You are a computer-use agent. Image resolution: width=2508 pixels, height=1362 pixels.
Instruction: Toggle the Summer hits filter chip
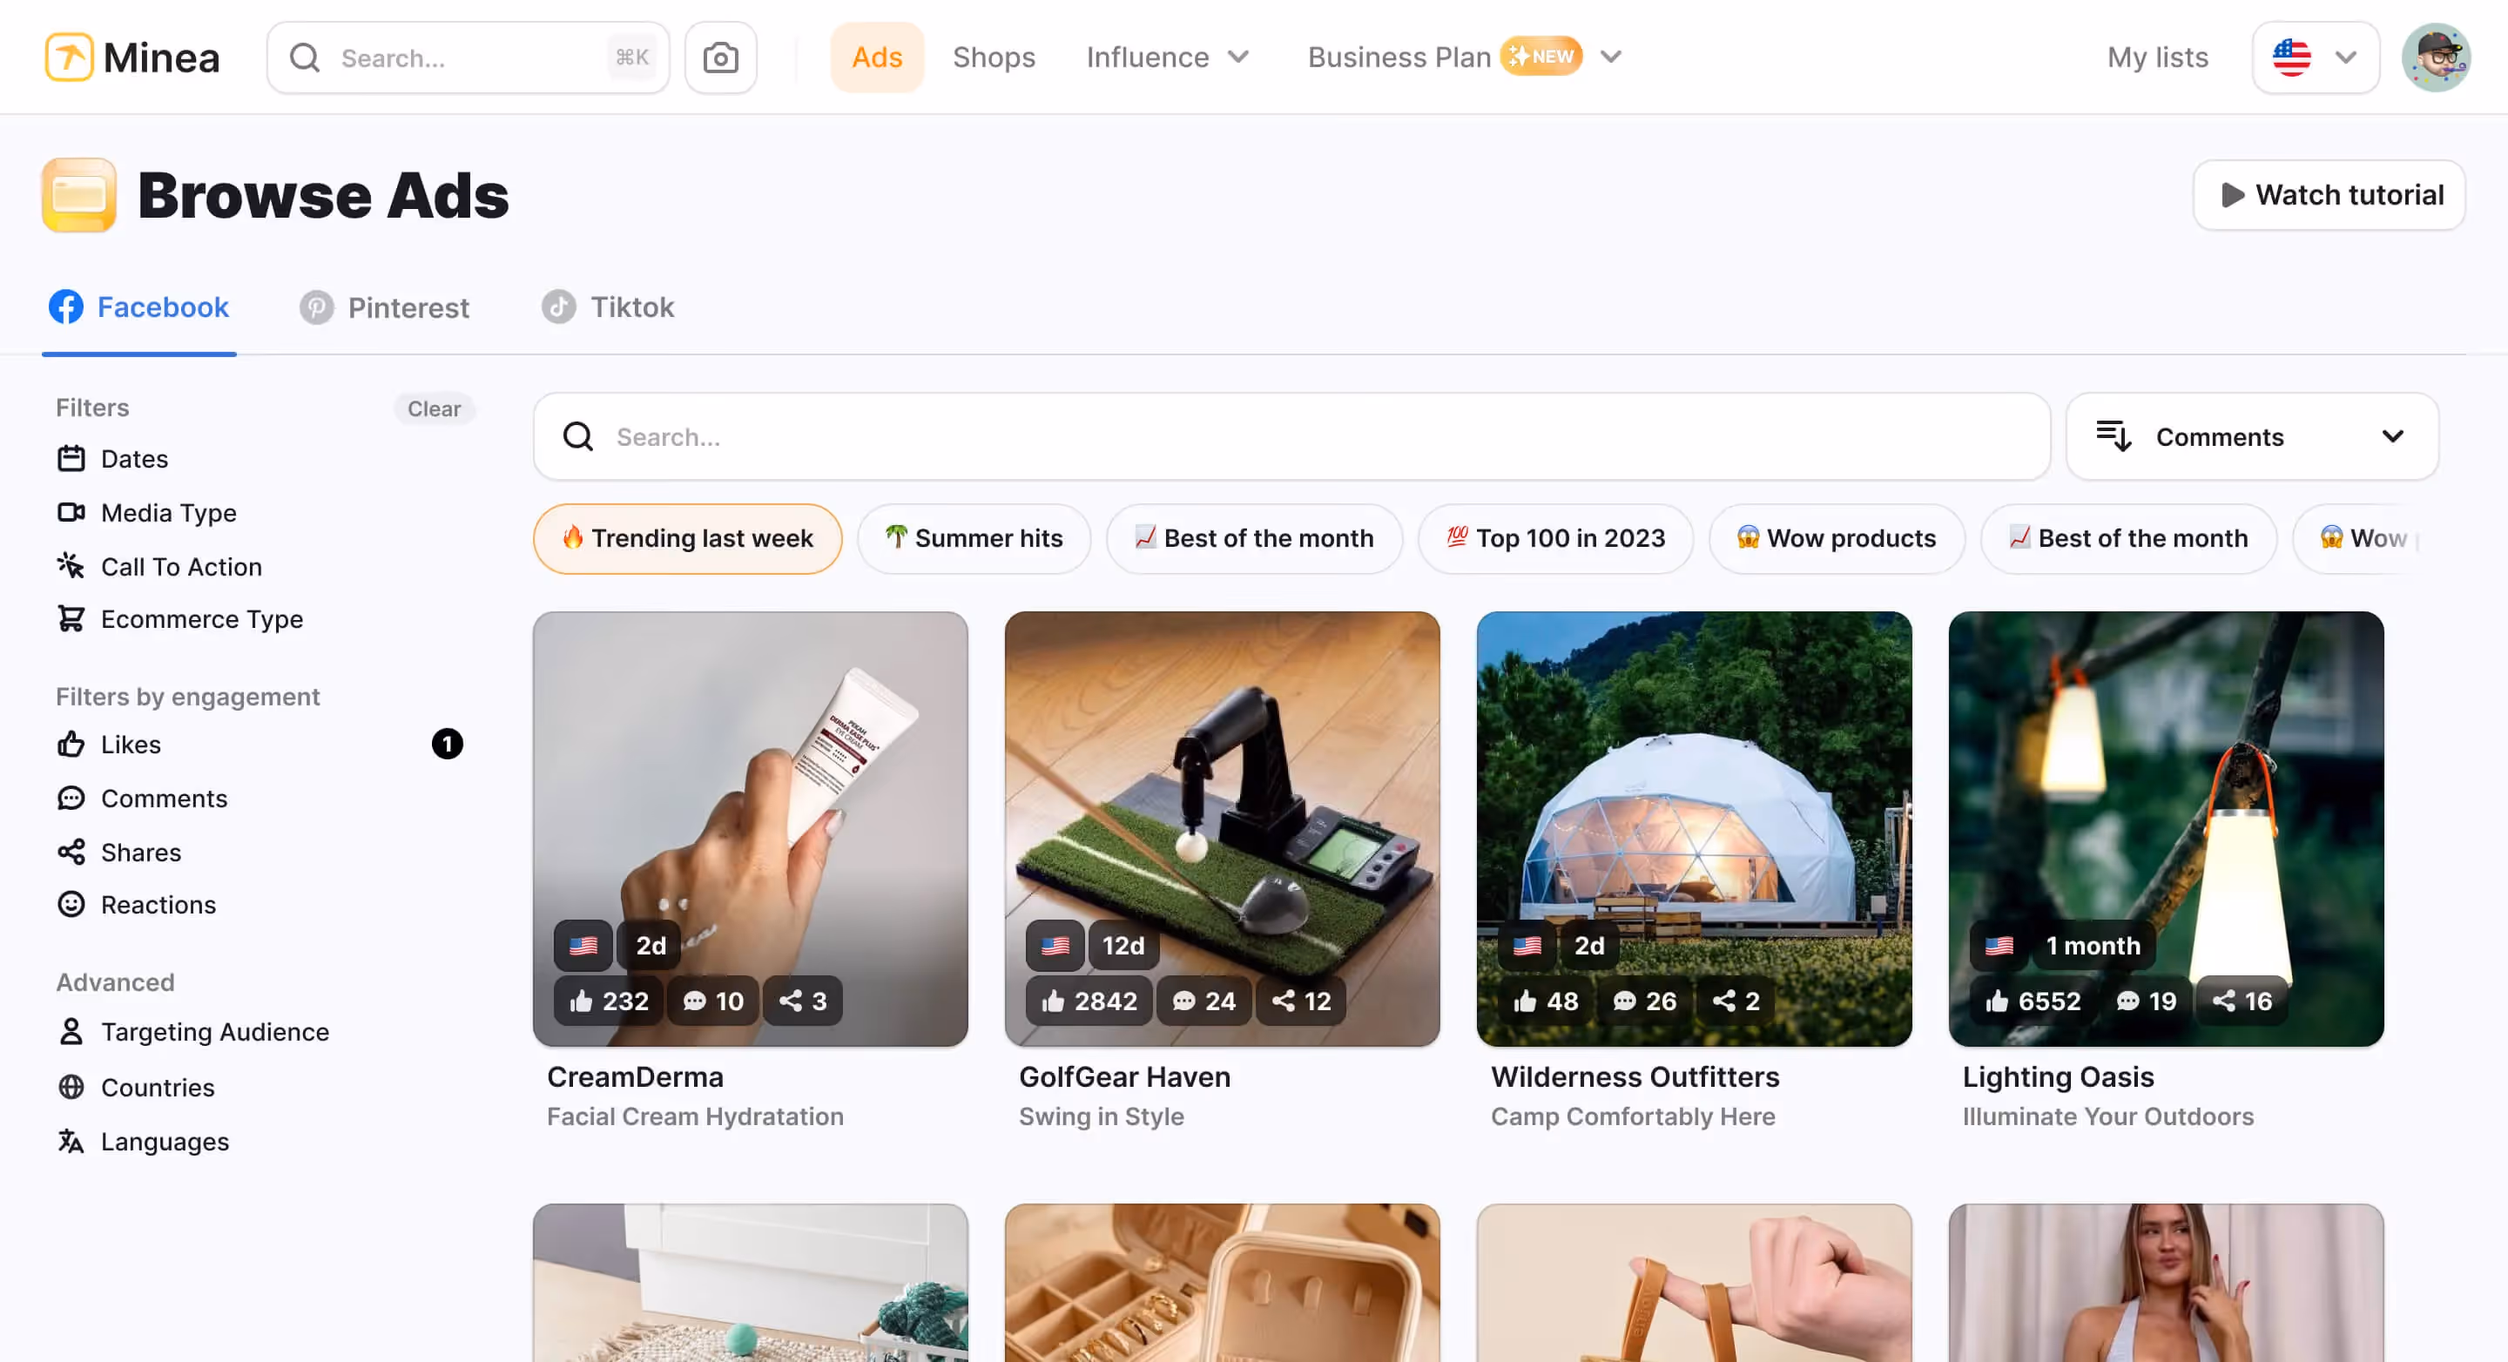974,538
